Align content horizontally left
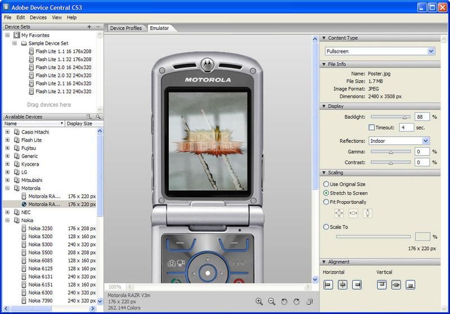This screenshot has width=450, height=314. click(328, 285)
